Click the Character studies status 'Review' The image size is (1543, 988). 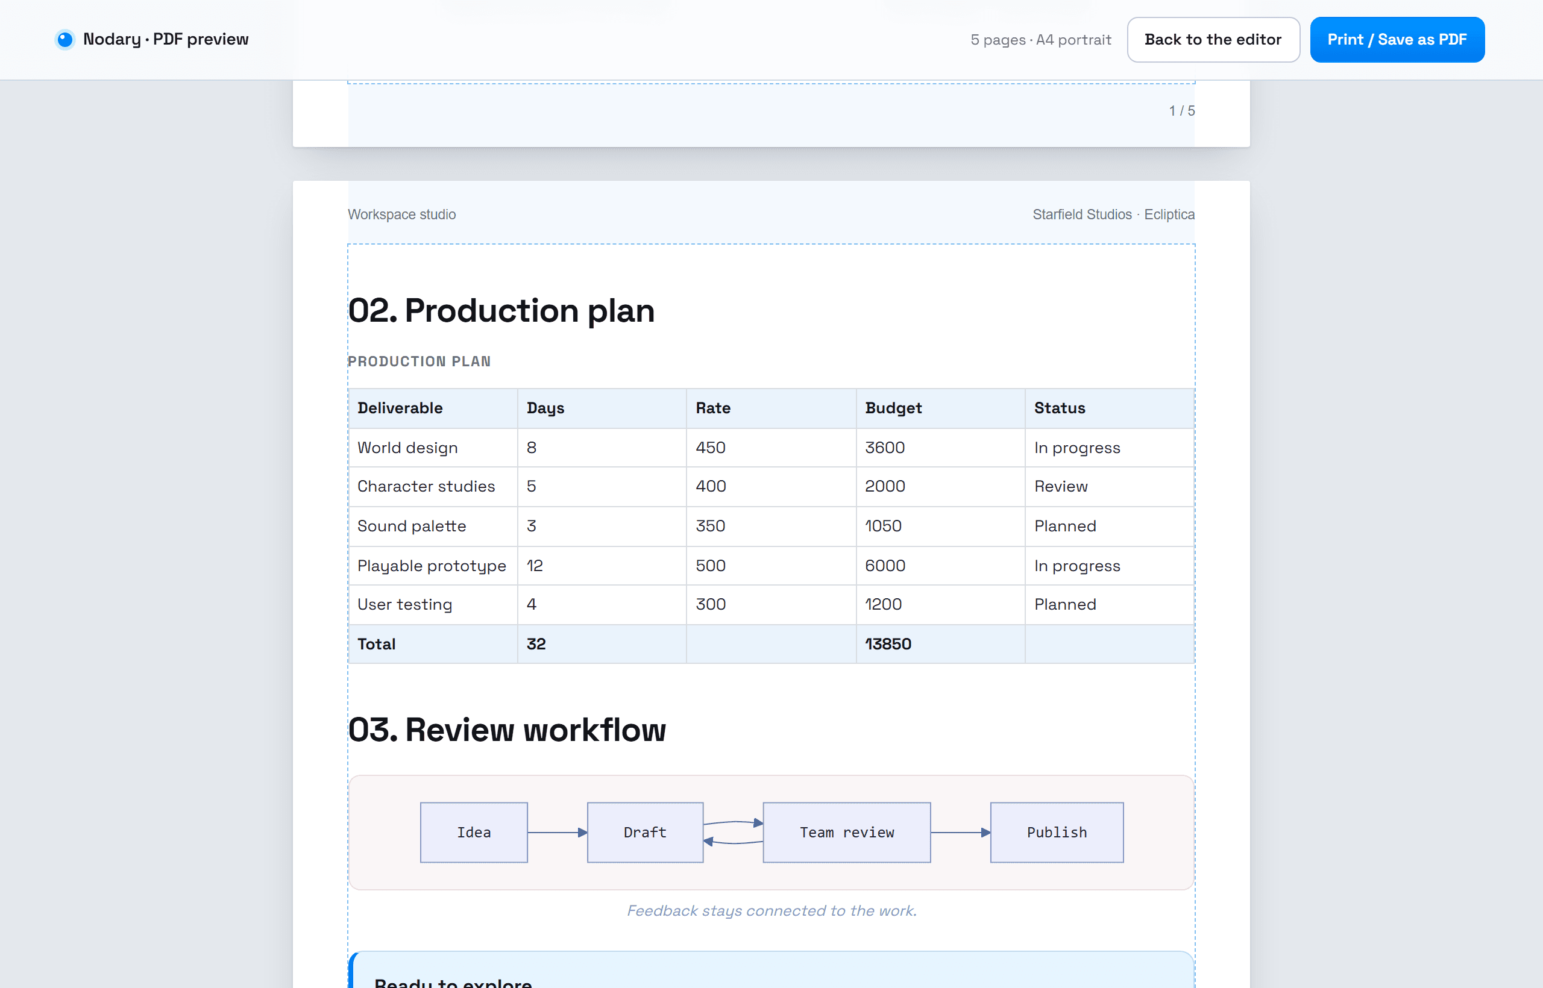point(1109,487)
